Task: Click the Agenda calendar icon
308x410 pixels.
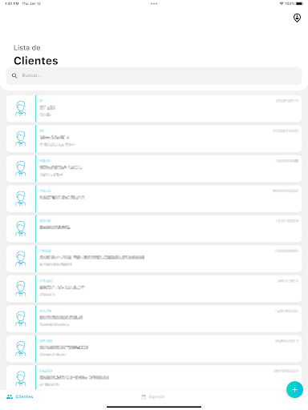Action: point(144,396)
